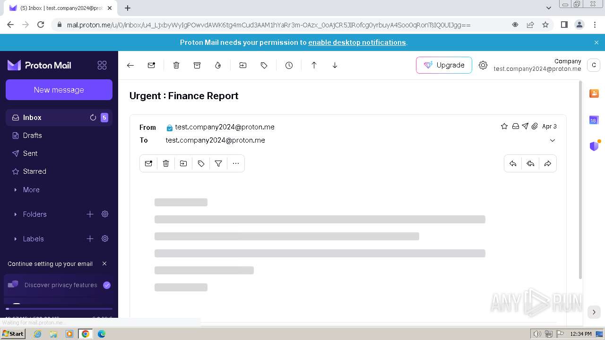Open Move to folder in top toolbar
The width and height of the screenshot is (605, 340).
tap(243, 65)
